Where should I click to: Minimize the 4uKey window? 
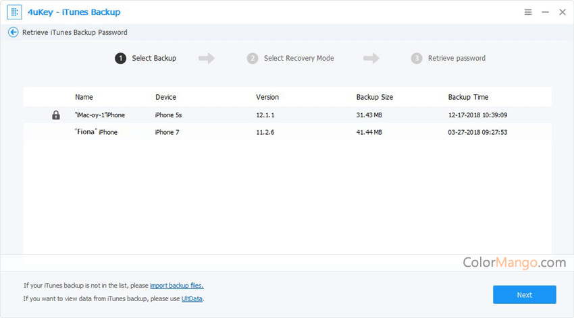[x=545, y=12]
